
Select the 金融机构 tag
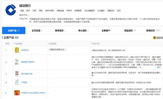tap(111, 11)
